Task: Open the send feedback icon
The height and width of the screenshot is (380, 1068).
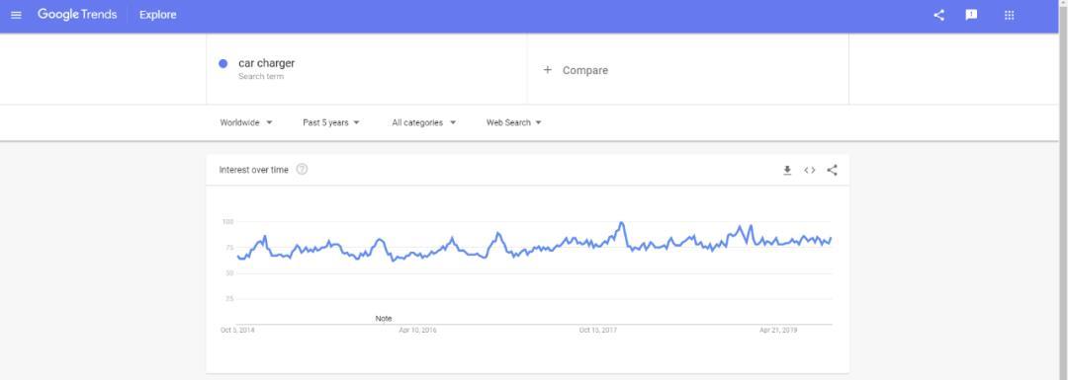Action: [x=971, y=15]
